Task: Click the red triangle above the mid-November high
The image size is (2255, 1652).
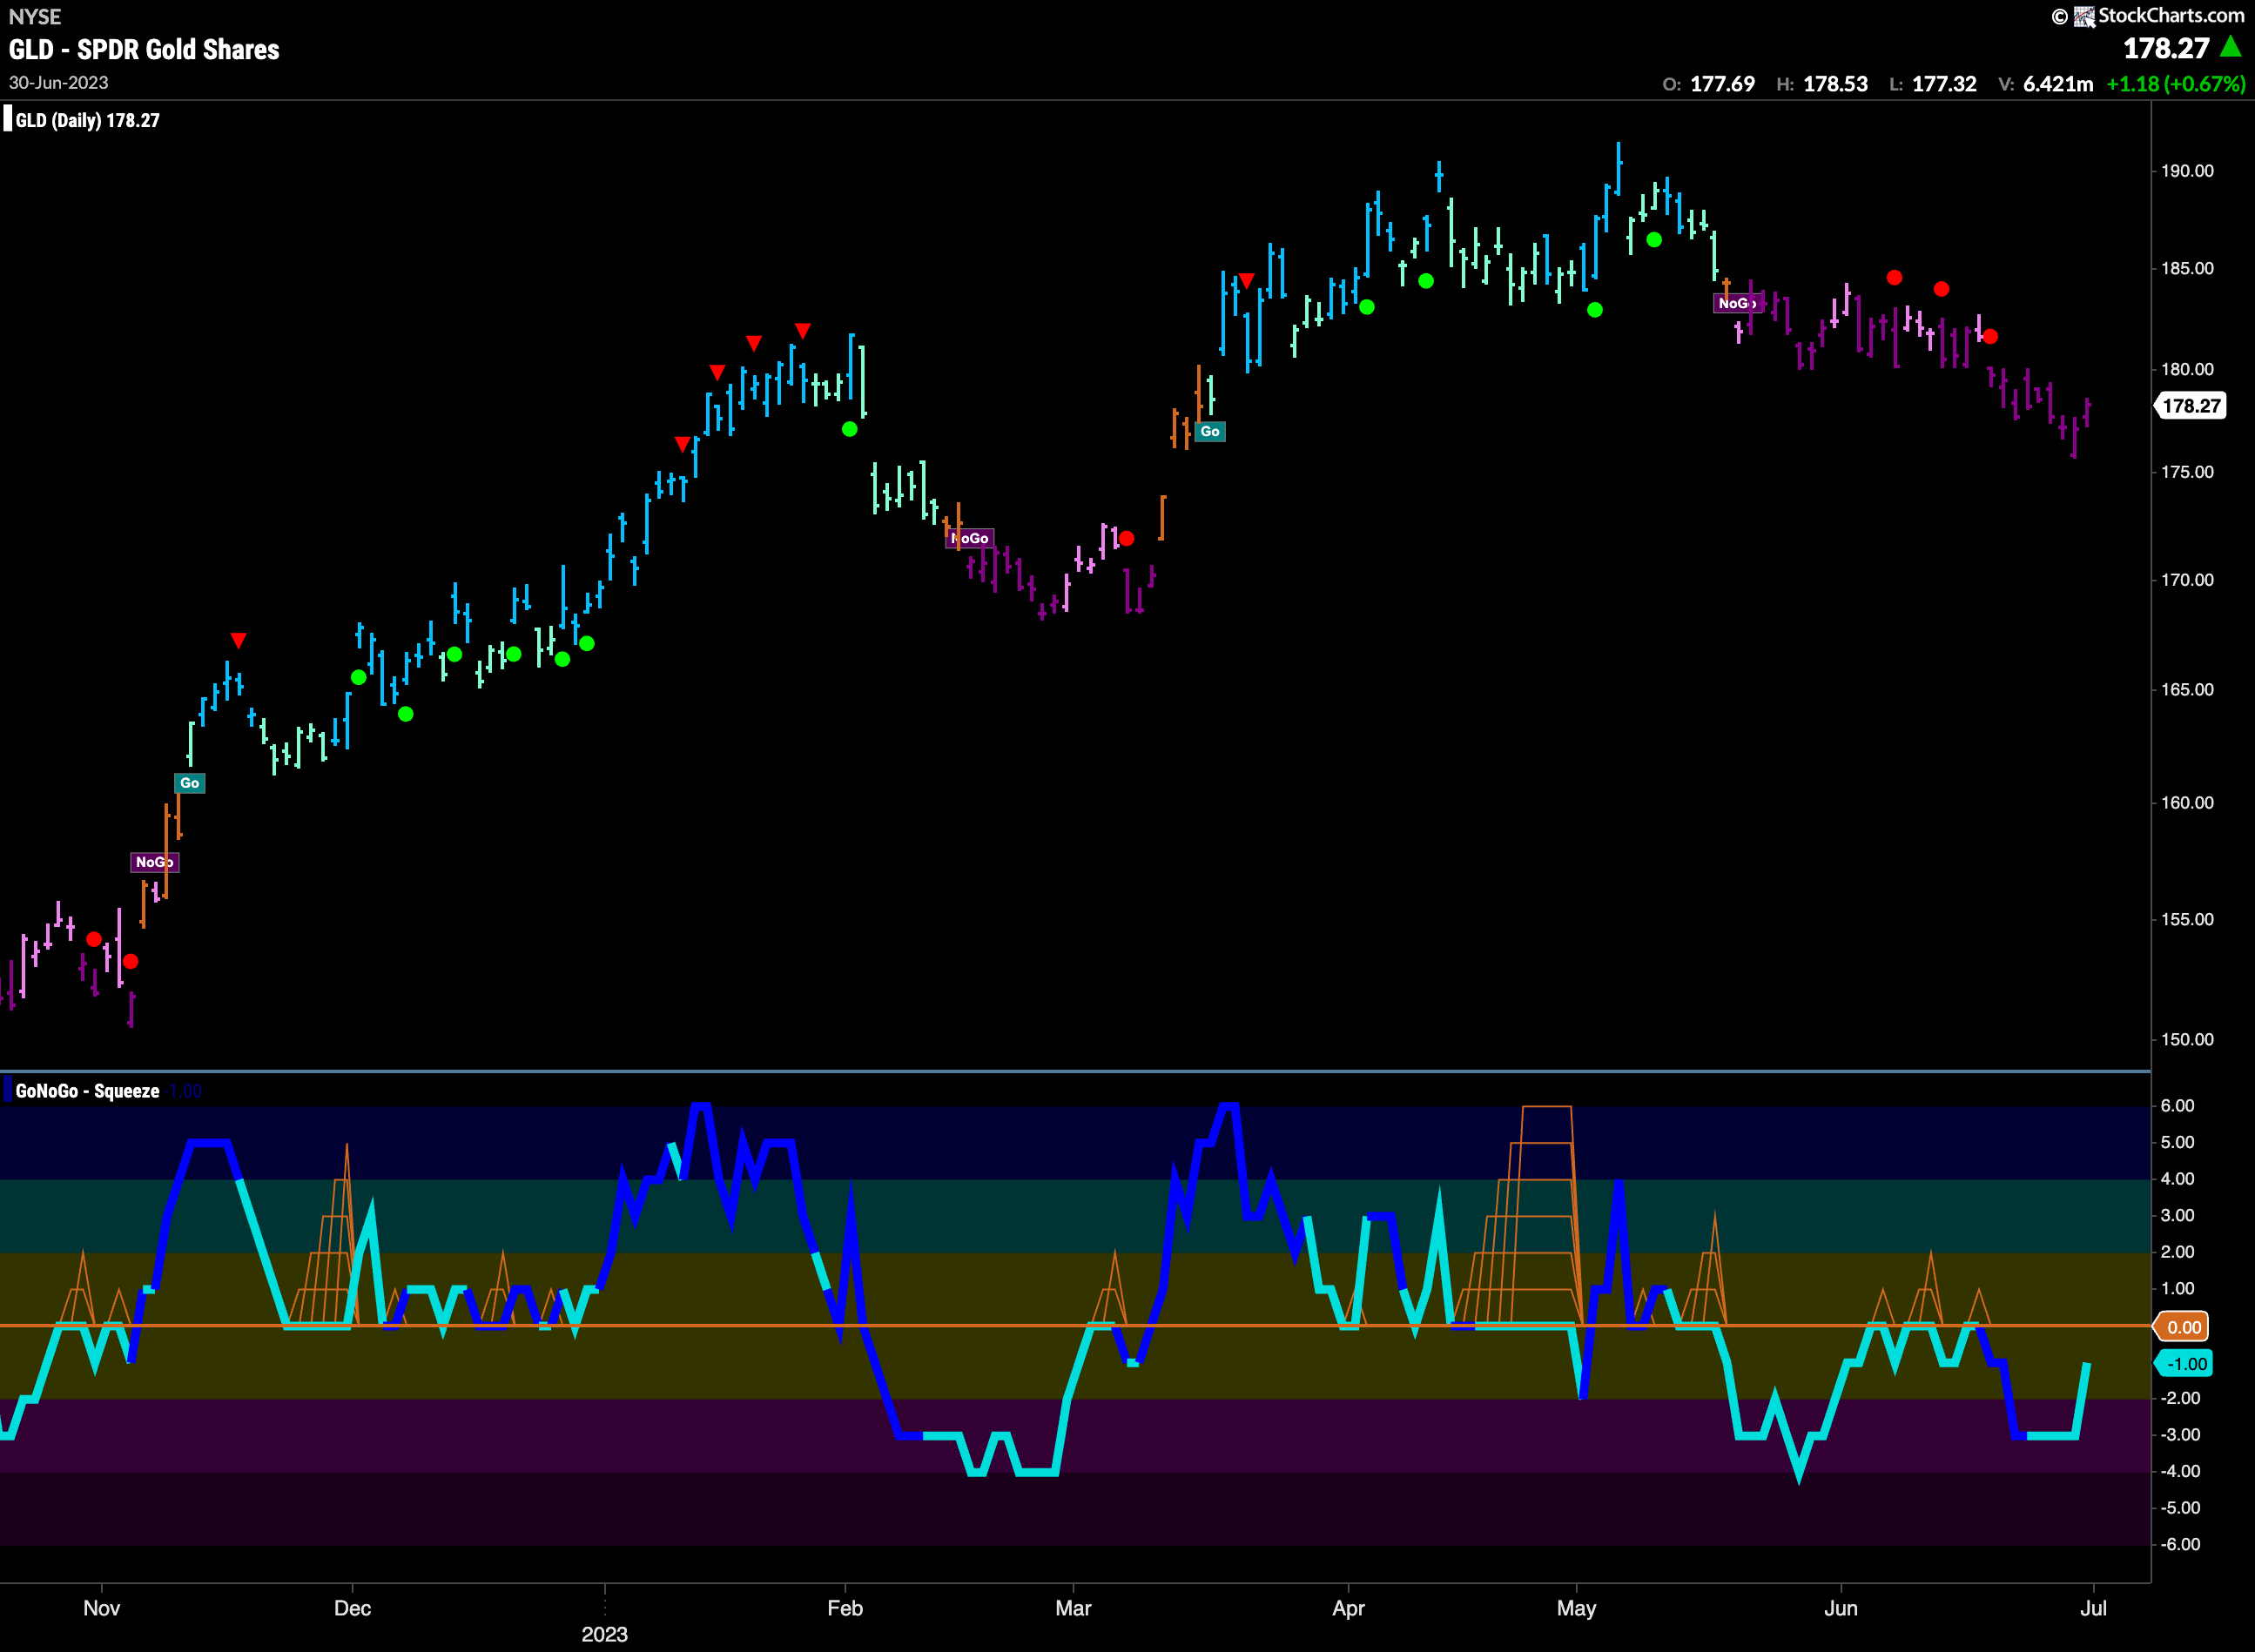Action: point(238,640)
